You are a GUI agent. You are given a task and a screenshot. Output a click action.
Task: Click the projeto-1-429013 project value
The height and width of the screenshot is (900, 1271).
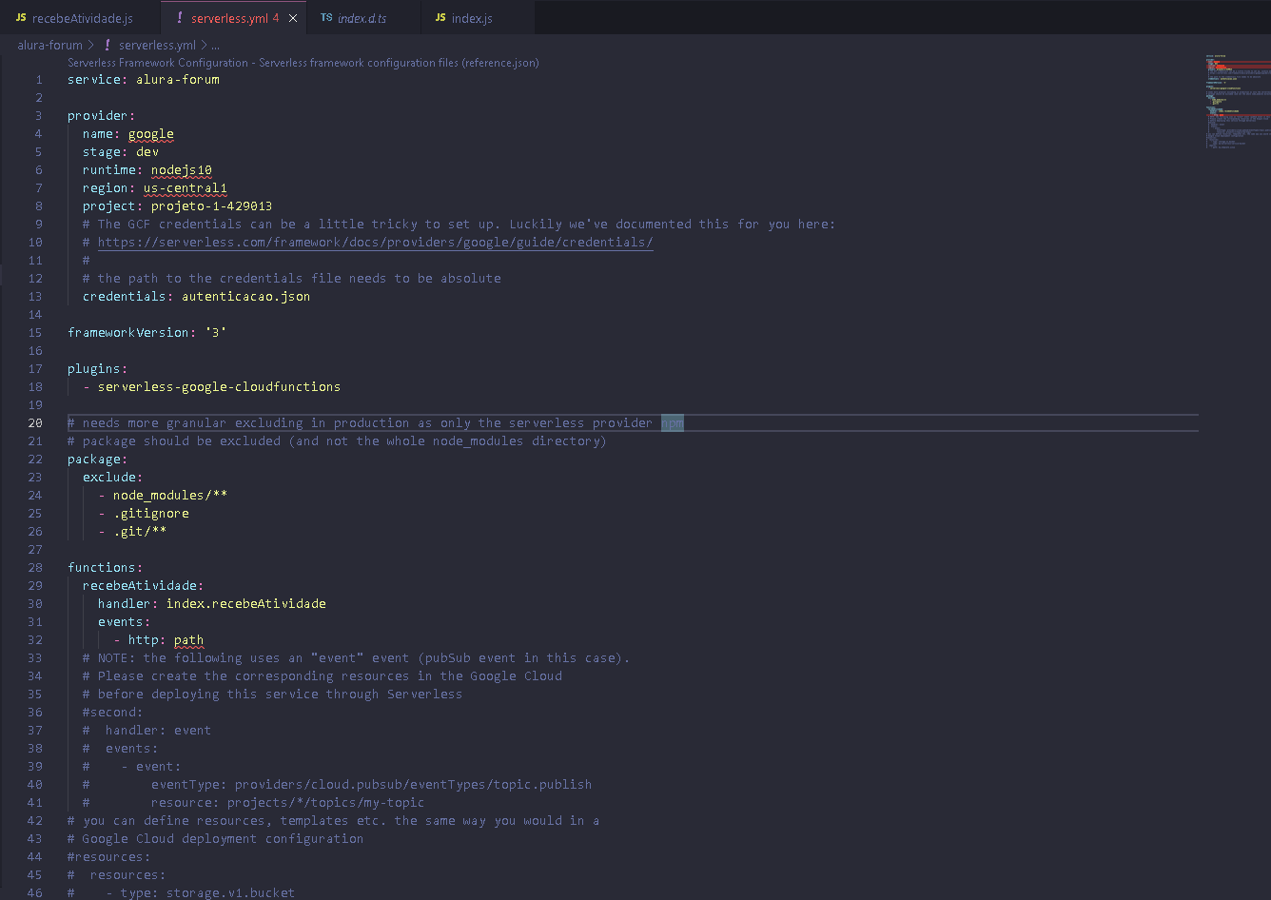(212, 206)
